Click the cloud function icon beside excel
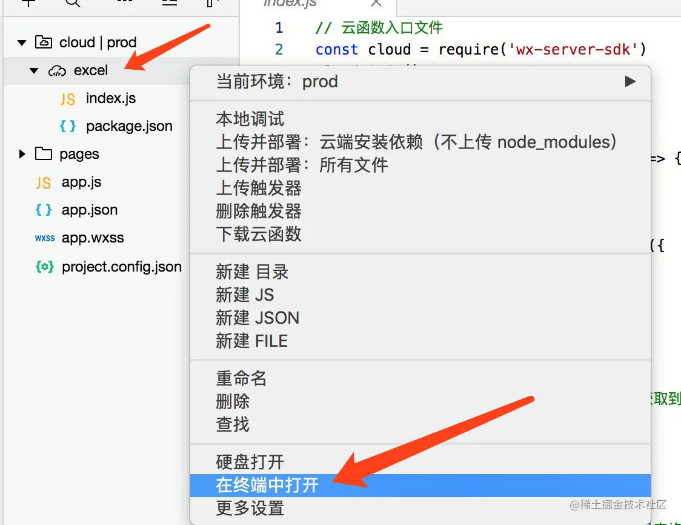 (57, 70)
